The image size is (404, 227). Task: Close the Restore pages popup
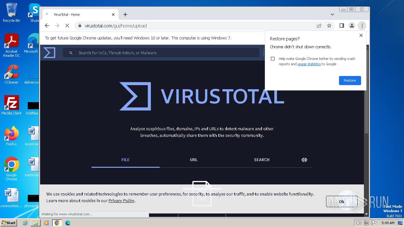pyautogui.click(x=361, y=35)
